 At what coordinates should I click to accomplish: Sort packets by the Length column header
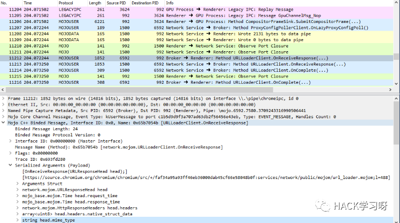pyautogui.click(x=97, y=3)
